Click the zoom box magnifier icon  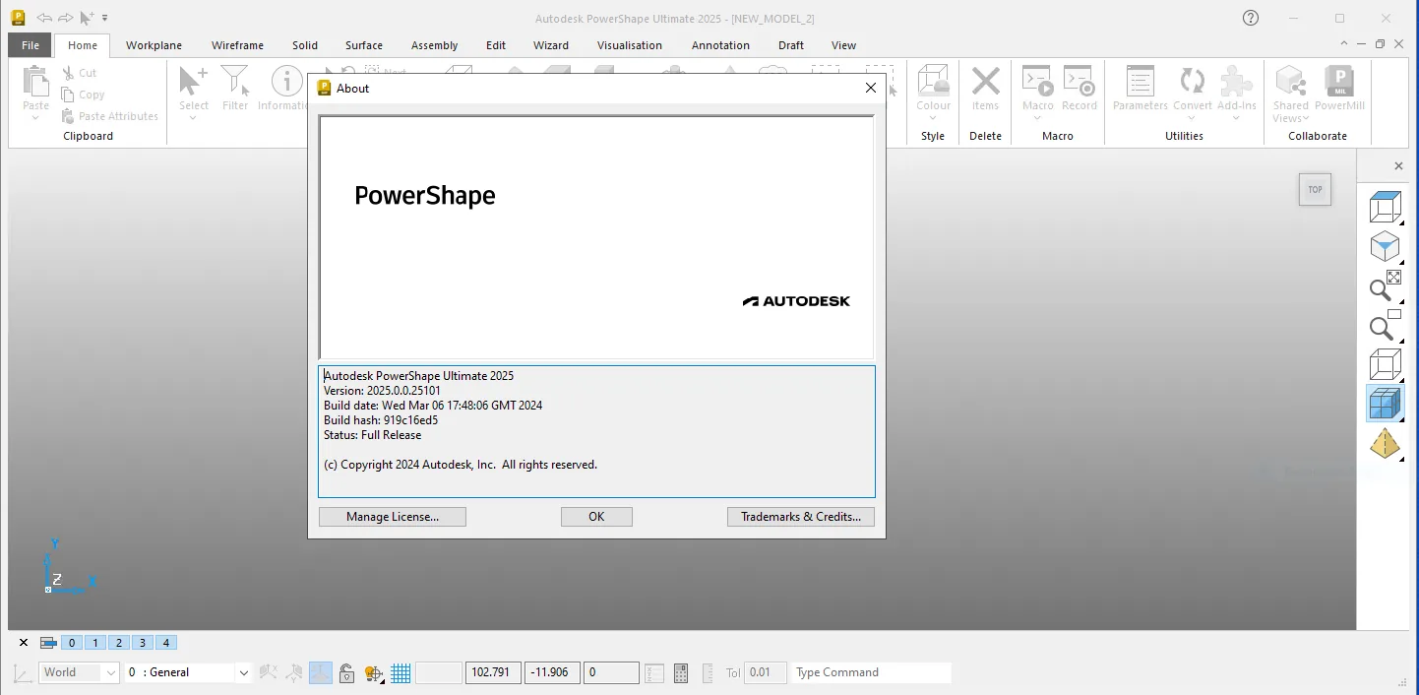1385,325
